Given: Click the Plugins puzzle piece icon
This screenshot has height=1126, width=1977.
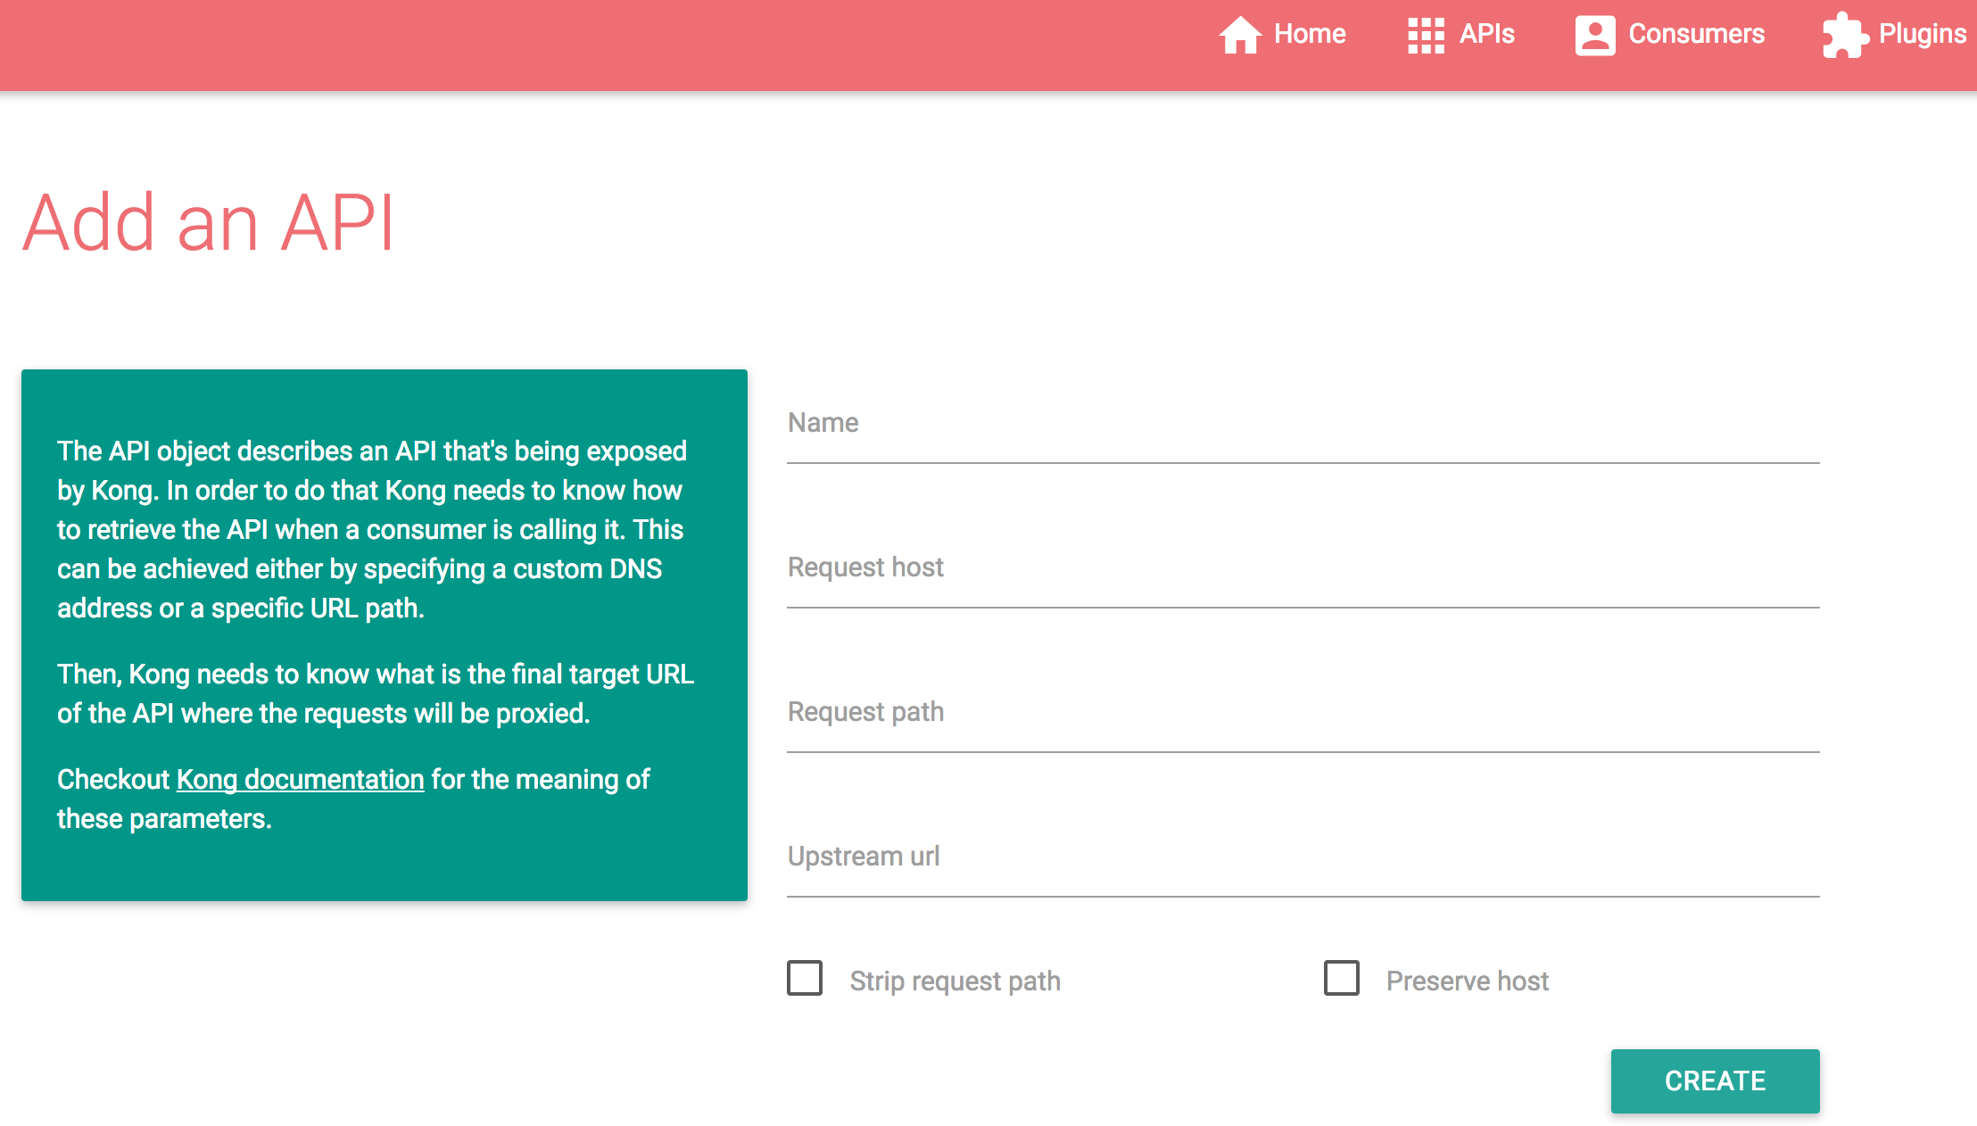Looking at the screenshot, I should click(x=1845, y=36).
